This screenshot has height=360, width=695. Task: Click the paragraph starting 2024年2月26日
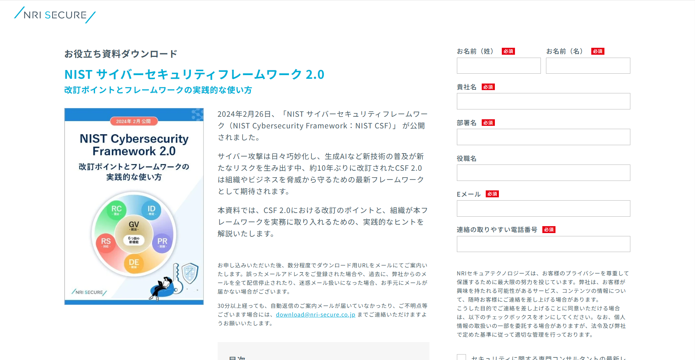click(322, 125)
